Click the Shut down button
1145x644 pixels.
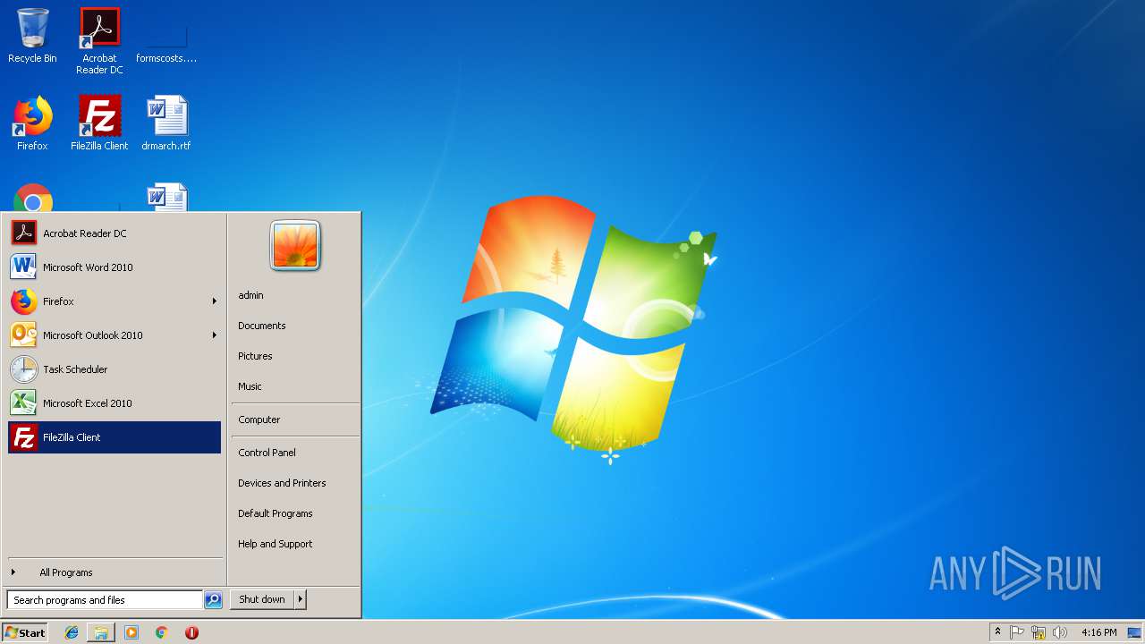(x=262, y=599)
